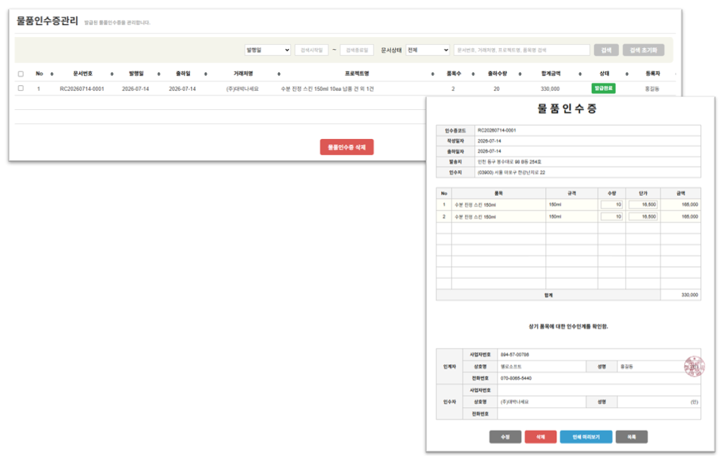
Task: Sort list by 합계금액 sort arrow
Action: 580,73
